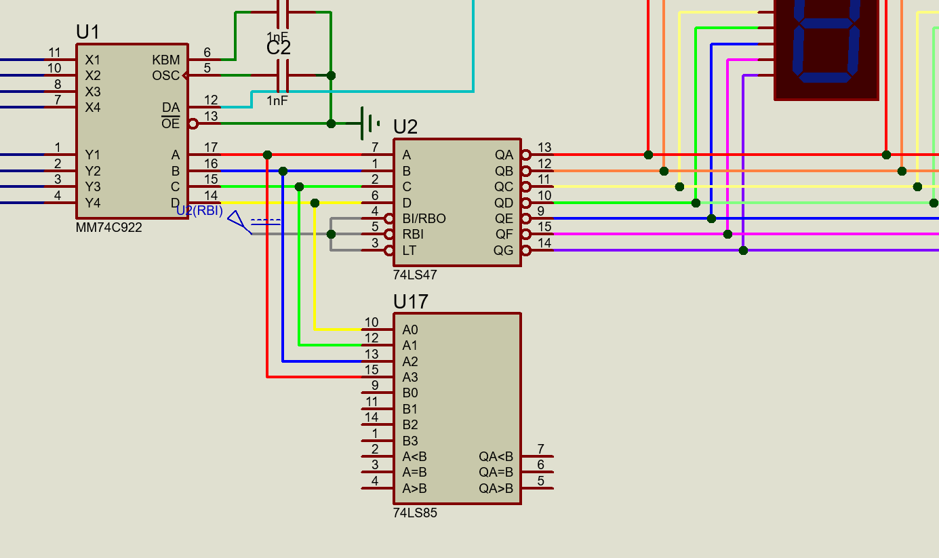Select the QA output pin on U2
939x558 pixels.
coord(538,155)
